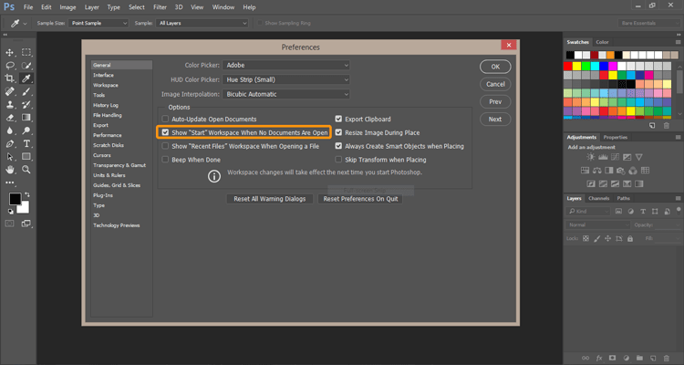This screenshot has width=684, height=365.
Task: Click the Prev button
Action: 495,101
